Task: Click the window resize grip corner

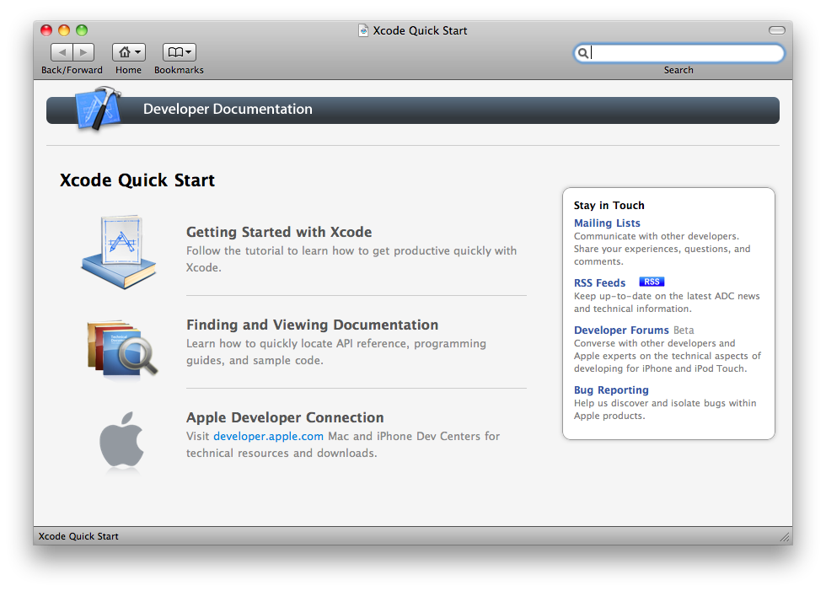Action: click(x=785, y=537)
